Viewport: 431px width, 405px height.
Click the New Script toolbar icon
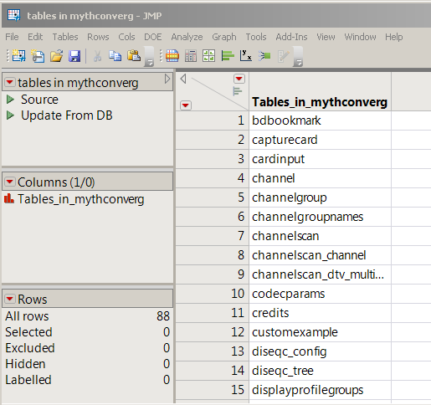tap(38, 56)
